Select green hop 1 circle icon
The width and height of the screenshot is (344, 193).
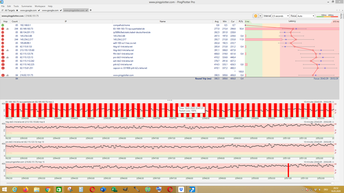[3, 25]
